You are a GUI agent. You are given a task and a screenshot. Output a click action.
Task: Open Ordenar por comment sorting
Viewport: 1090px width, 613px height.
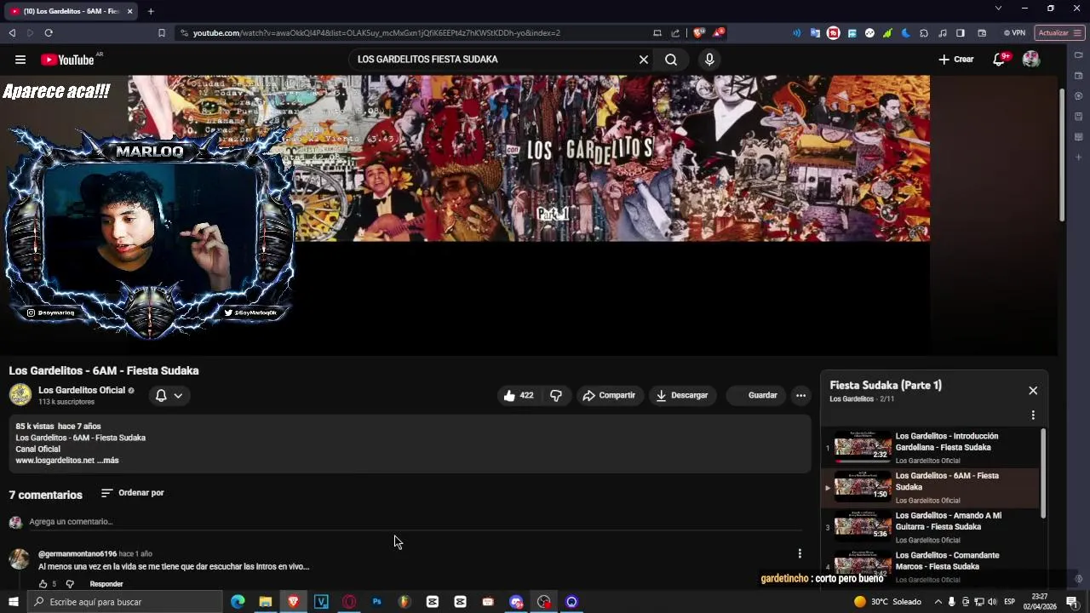pos(132,493)
